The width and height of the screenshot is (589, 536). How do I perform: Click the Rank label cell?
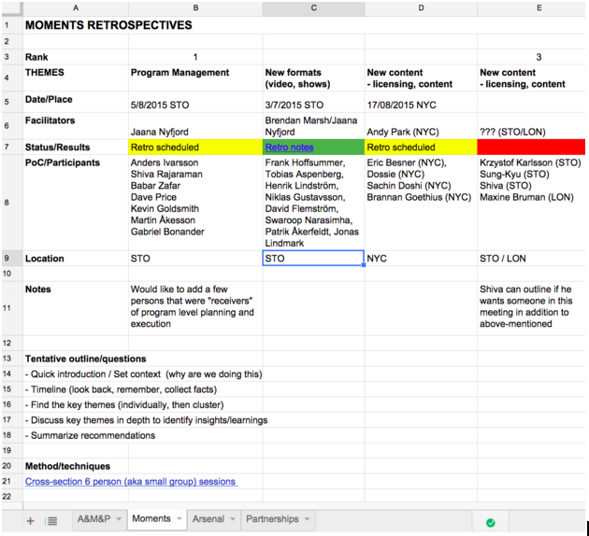tap(76, 57)
